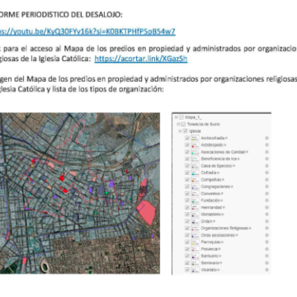Image resolution: width=297 pixels, height=297 pixels.
Task: Click the Arzobispado layer legend icon
Action: [x=196, y=145]
